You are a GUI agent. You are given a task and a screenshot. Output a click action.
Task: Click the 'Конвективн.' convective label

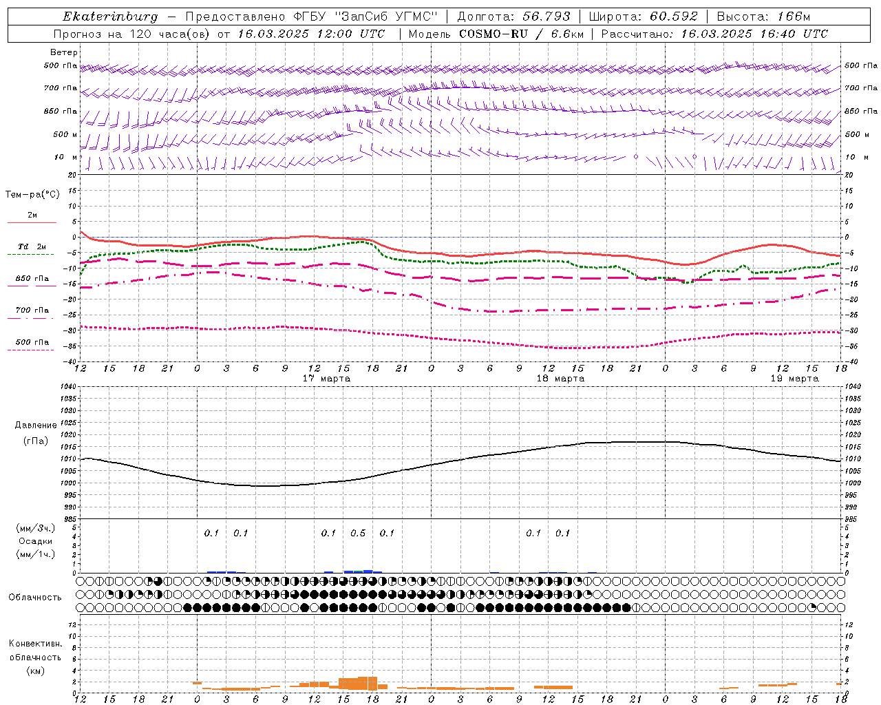(35, 644)
